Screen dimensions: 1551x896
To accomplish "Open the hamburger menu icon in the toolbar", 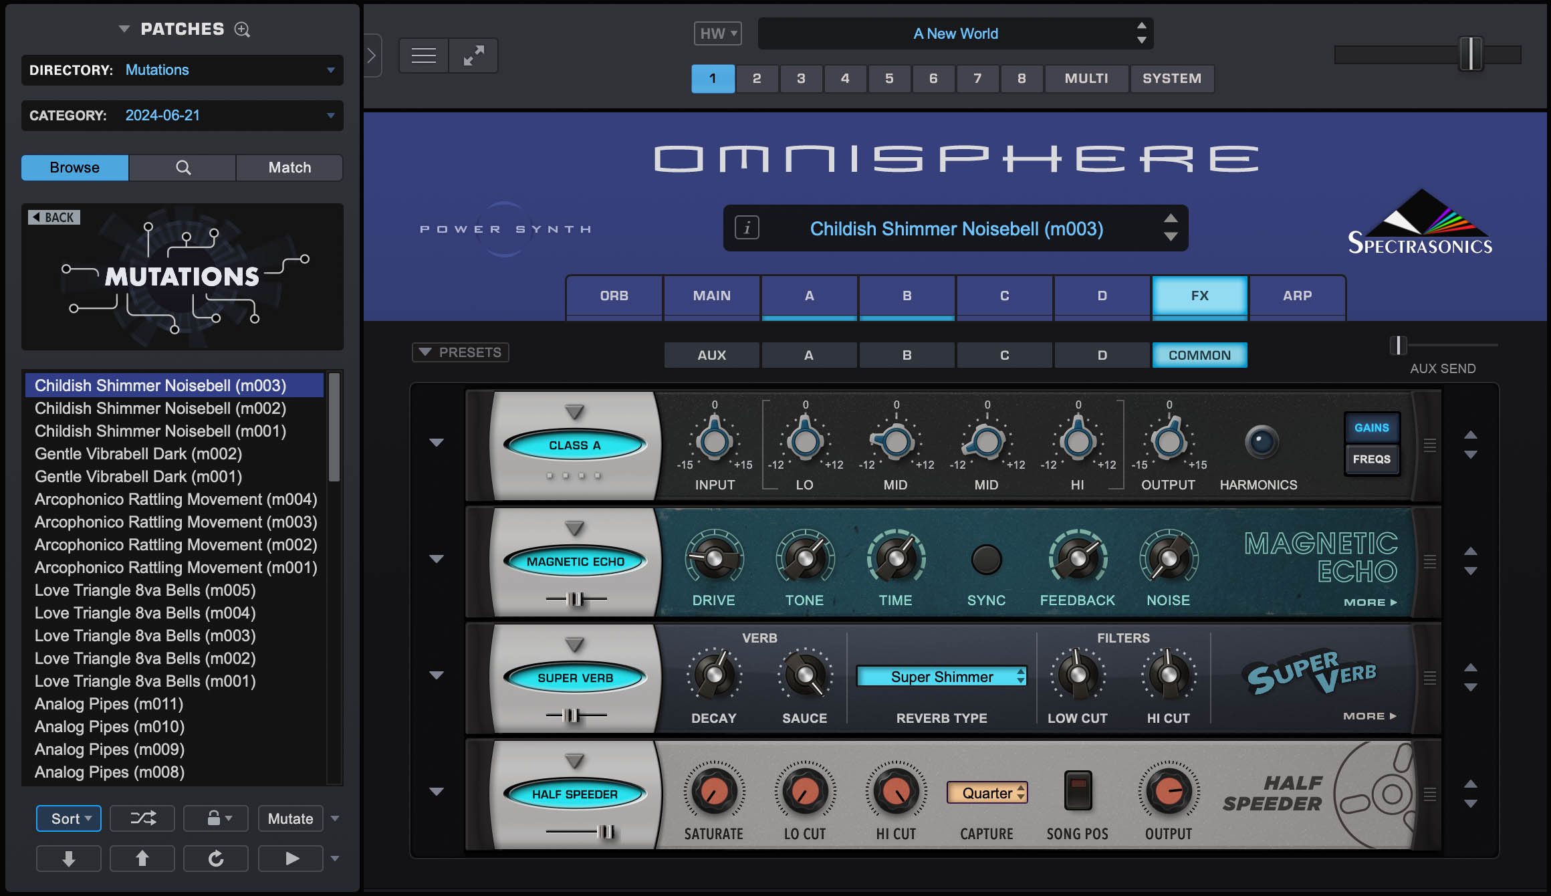I will [423, 55].
